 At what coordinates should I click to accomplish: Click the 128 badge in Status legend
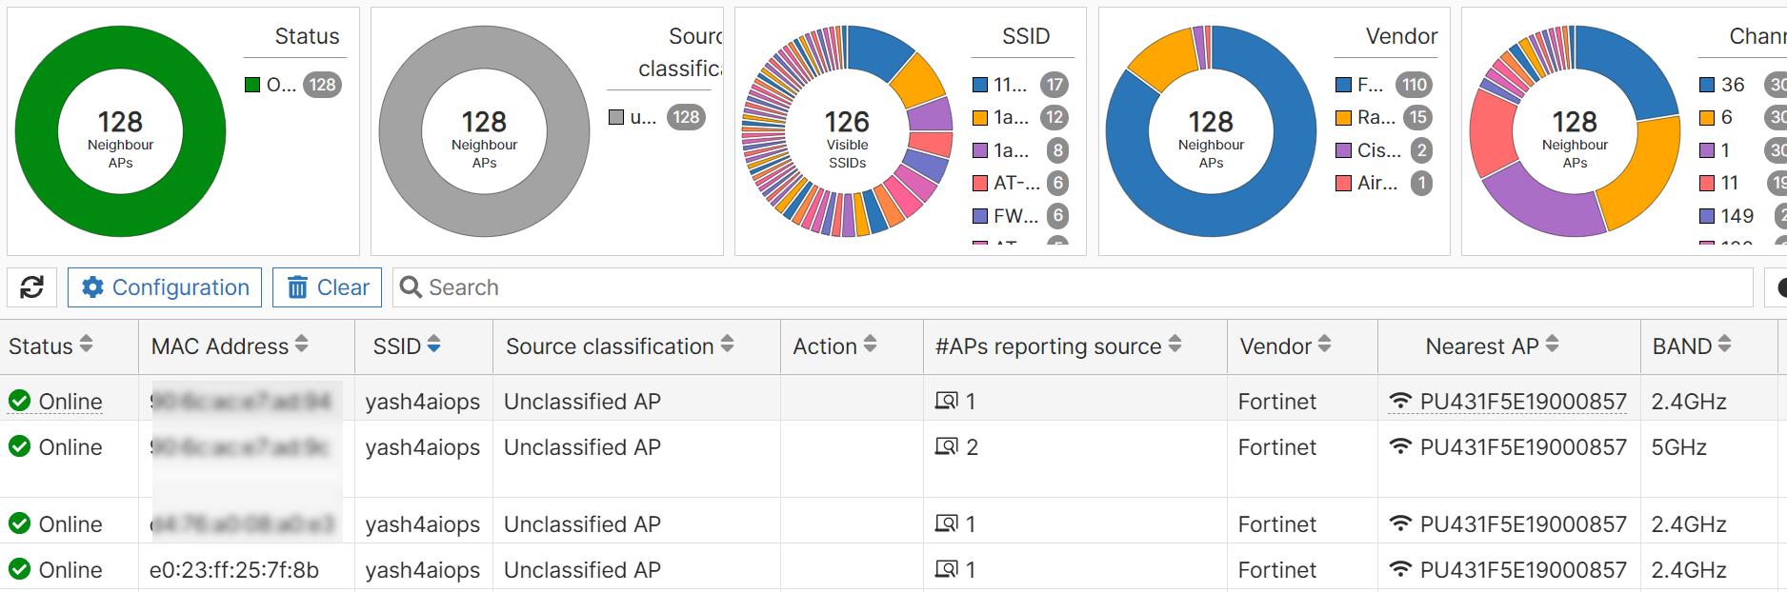click(322, 85)
